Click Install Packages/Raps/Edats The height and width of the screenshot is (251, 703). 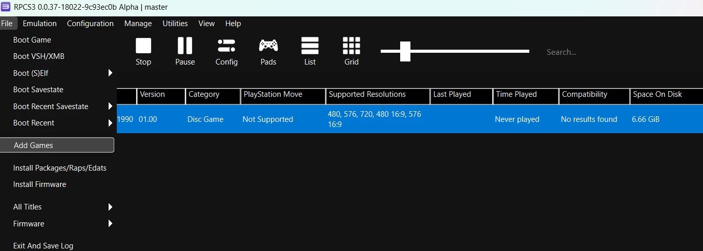(x=60, y=168)
